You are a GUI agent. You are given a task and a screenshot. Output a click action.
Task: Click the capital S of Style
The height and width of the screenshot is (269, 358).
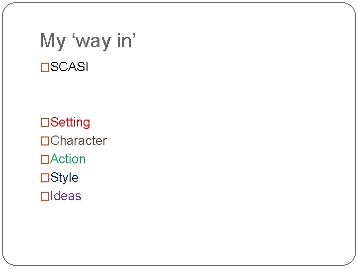tap(54, 177)
